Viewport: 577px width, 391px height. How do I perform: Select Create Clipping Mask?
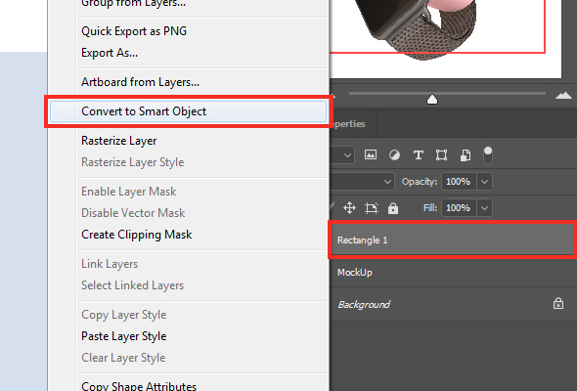pos(137,235)
